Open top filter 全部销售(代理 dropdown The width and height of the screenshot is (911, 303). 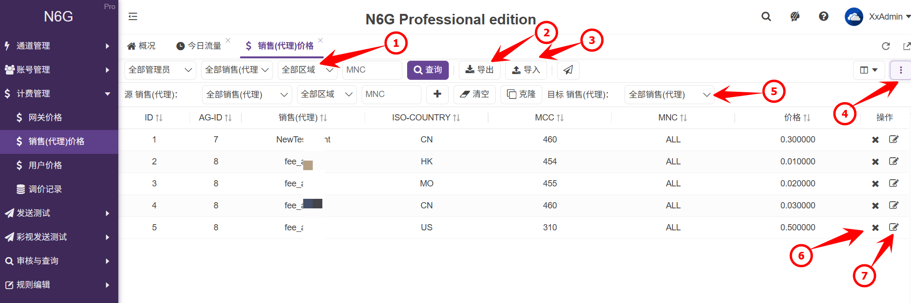coord(237,70)
